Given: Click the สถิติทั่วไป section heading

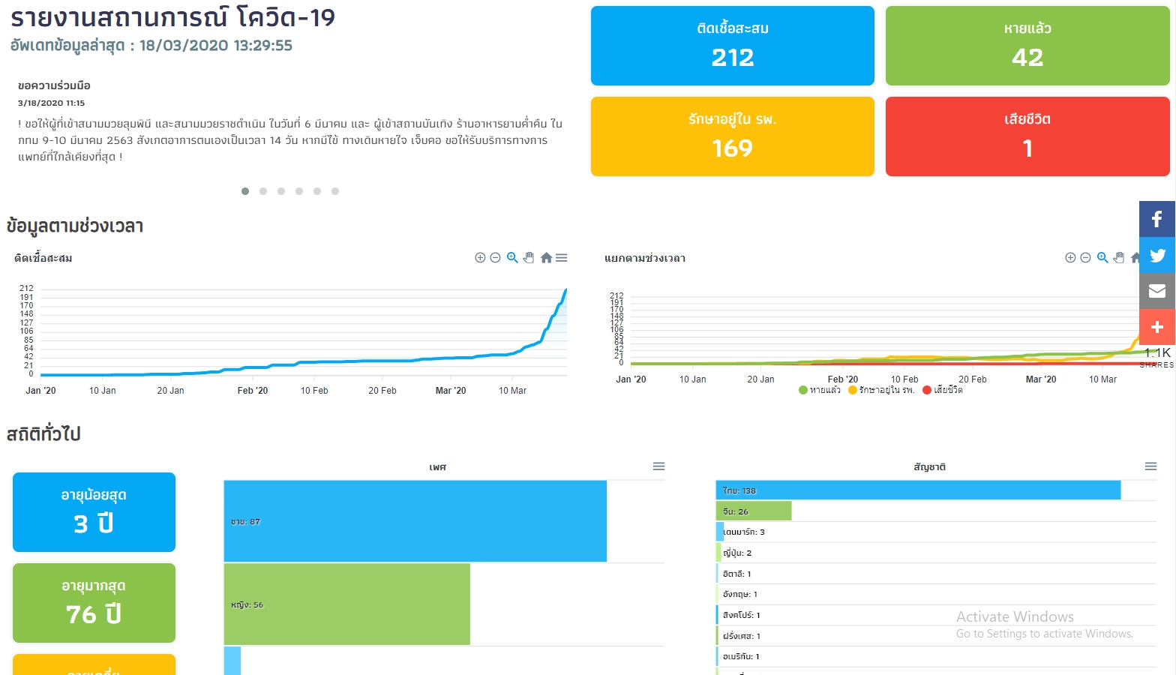Looking at the screenshot, I should pos(43,433).
